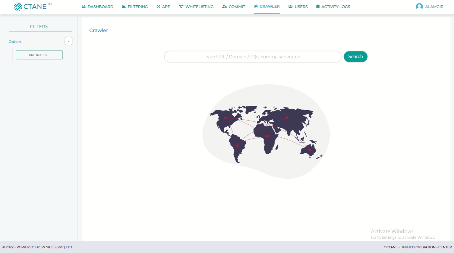The height and width of the screenshot is (253, 454).
Task: Collapse the Option filter section
Action: (x=68, y=41)
